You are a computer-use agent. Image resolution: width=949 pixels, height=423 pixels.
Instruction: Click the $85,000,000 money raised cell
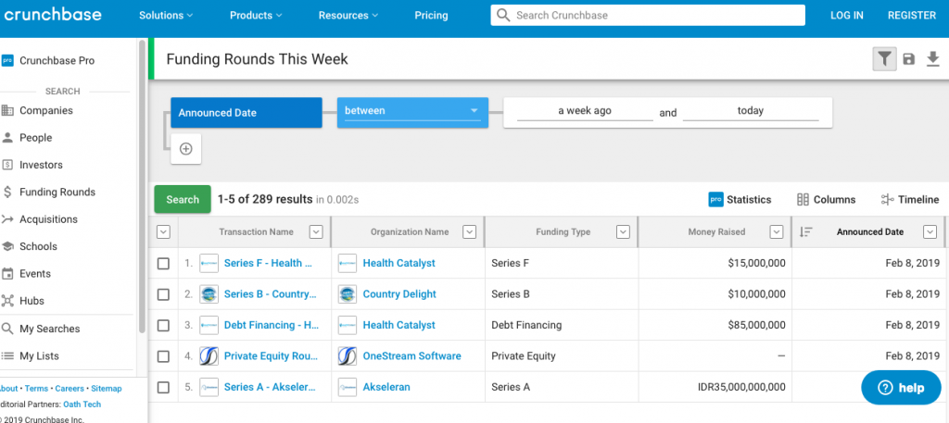click(715, 325)
